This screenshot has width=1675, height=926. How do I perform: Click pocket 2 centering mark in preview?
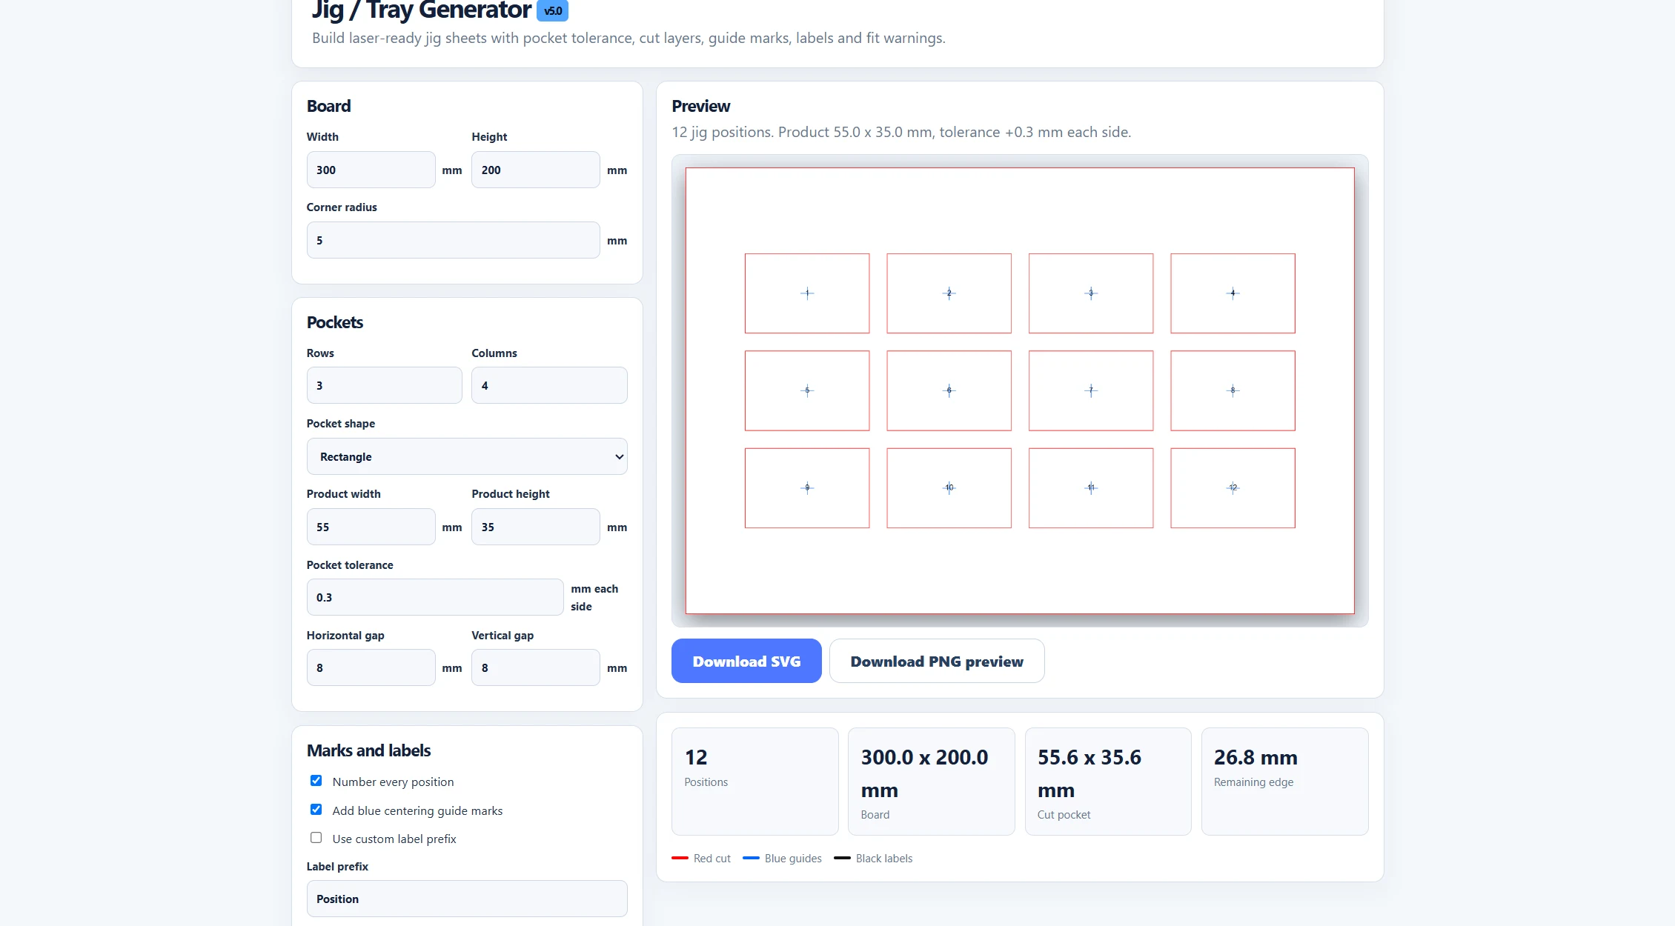[x=949, y=293]
